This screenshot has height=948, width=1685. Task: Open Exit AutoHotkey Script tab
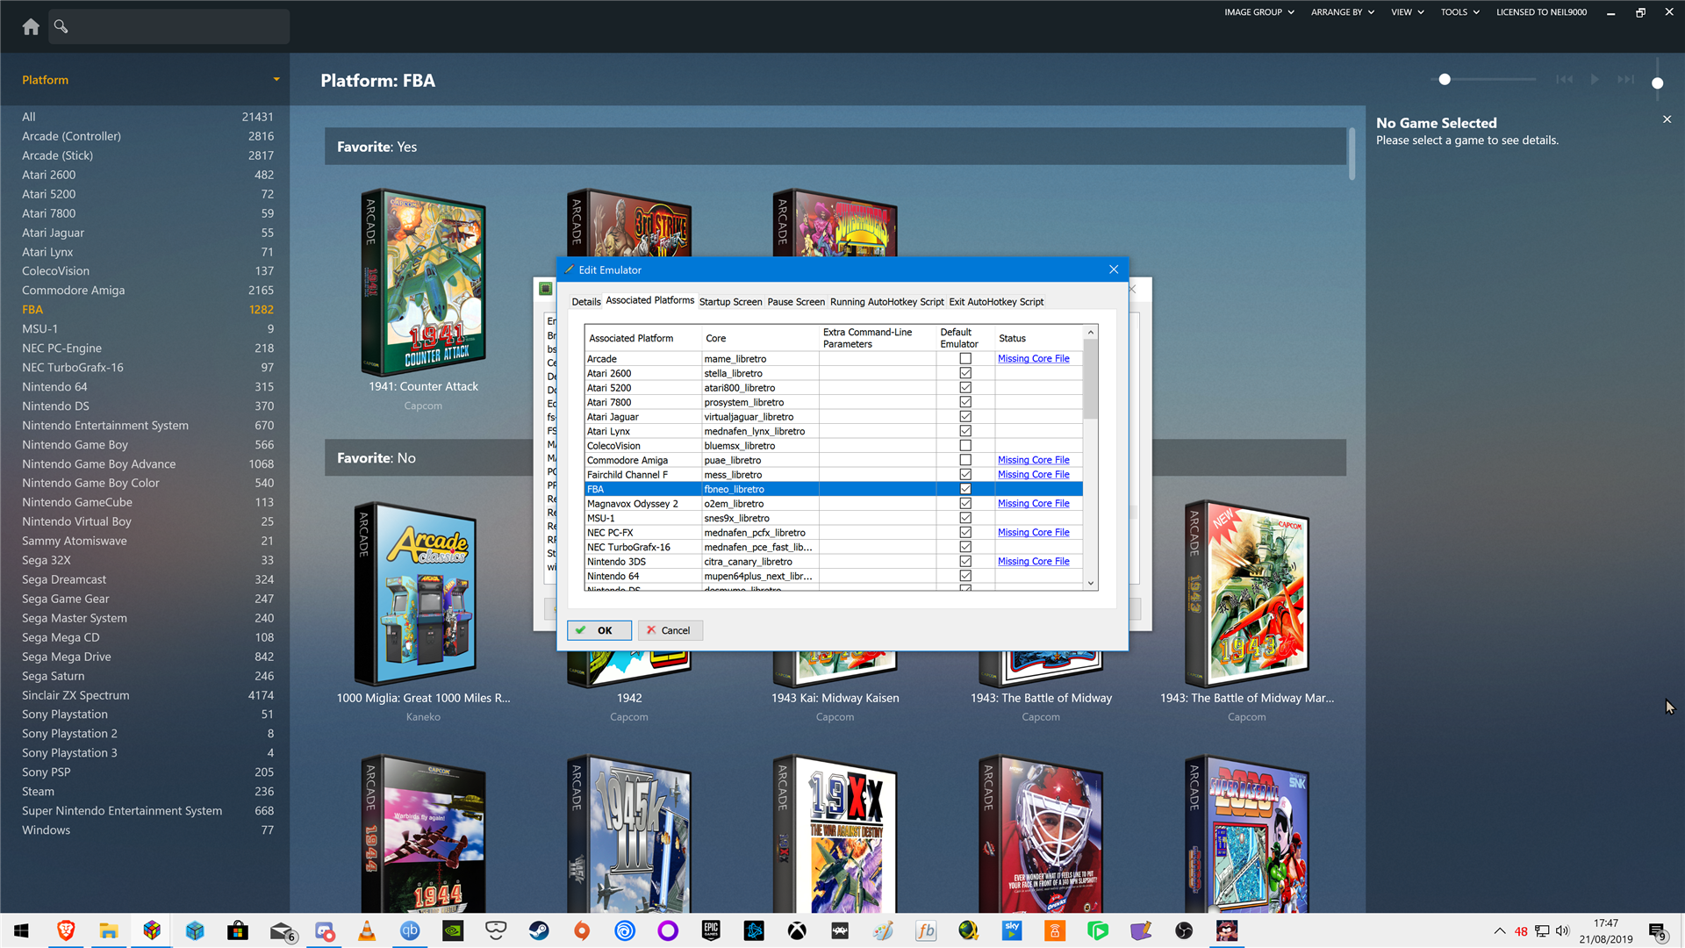point(996,302)
